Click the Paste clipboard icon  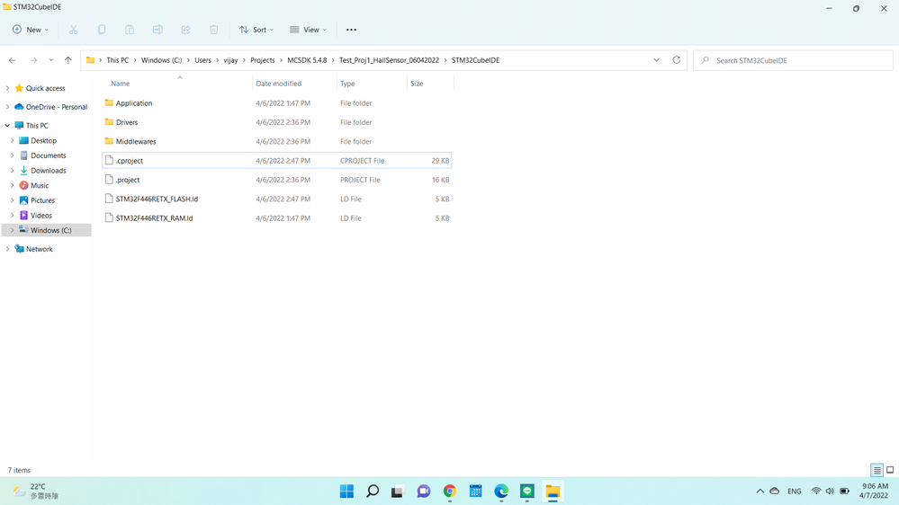click(130, 30)
